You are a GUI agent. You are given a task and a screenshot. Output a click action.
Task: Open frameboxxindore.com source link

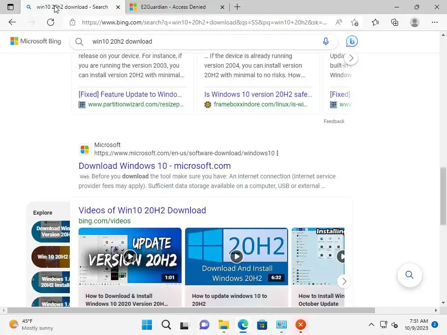(261, 105)
